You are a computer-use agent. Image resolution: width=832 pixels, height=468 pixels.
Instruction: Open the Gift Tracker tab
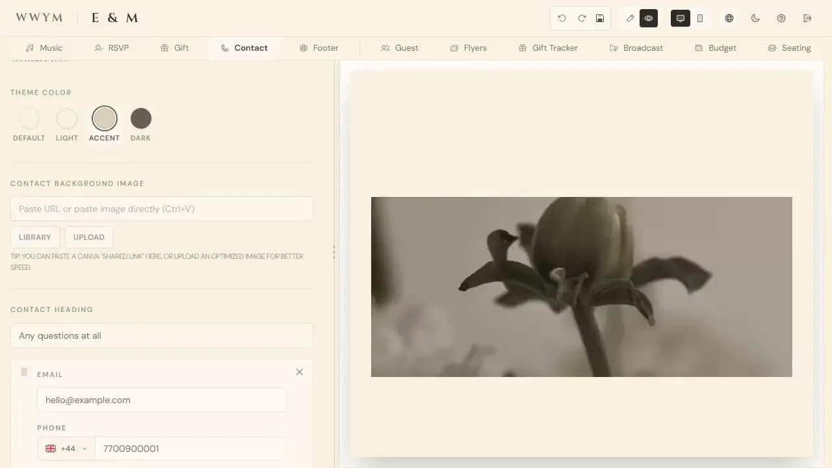tap(548, 47)
